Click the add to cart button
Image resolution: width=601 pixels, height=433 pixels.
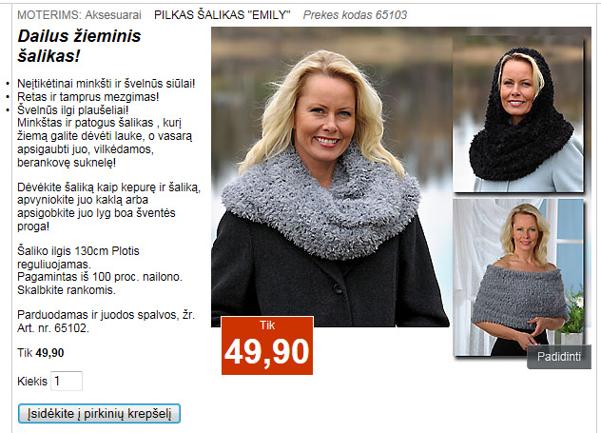[99, 413]
